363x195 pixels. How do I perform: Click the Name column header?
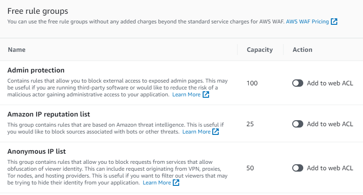(x=17, y=50)
